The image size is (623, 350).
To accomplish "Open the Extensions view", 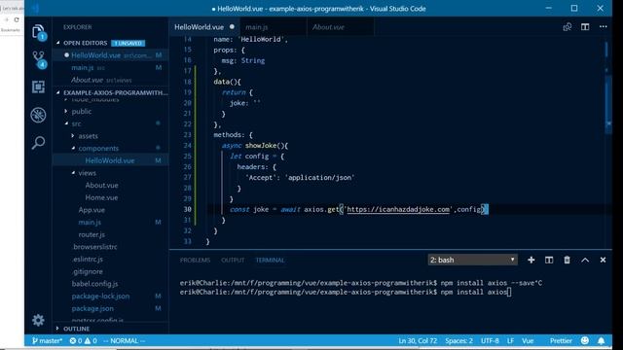I will coord(38,87).
